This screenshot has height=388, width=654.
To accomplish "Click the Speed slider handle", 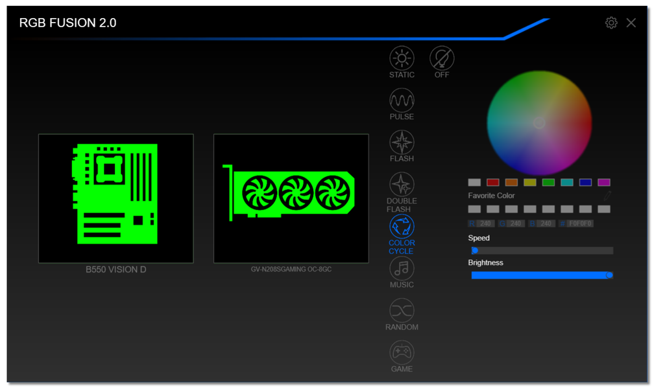I will [475, 250].
